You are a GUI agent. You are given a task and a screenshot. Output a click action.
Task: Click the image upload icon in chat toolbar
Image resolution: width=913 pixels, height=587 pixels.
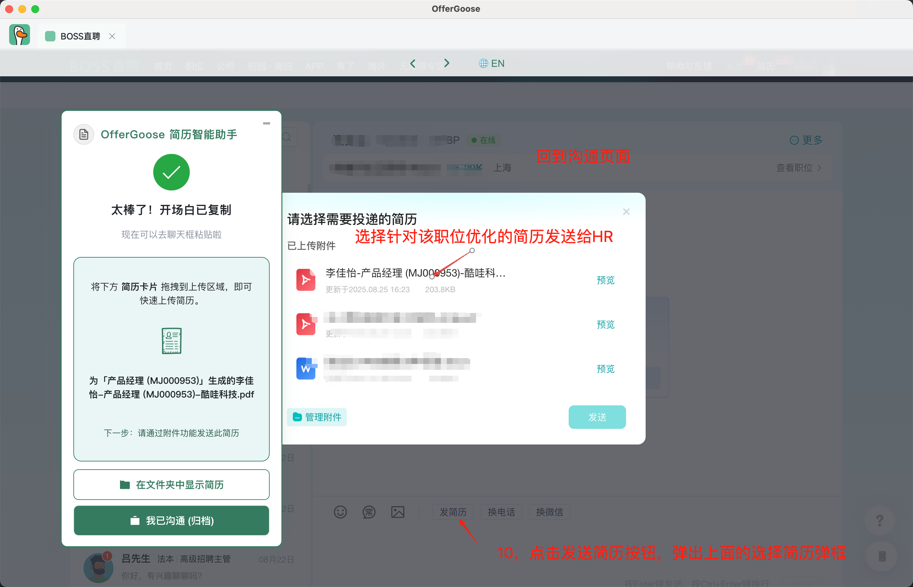click(397, 512)
